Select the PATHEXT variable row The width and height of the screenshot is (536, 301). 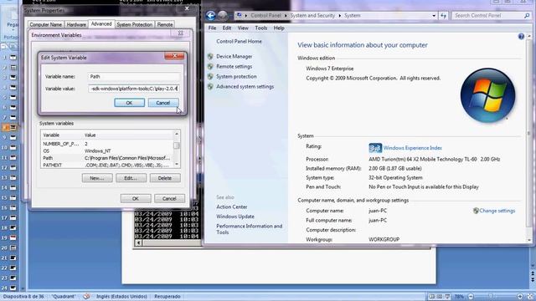107,166
